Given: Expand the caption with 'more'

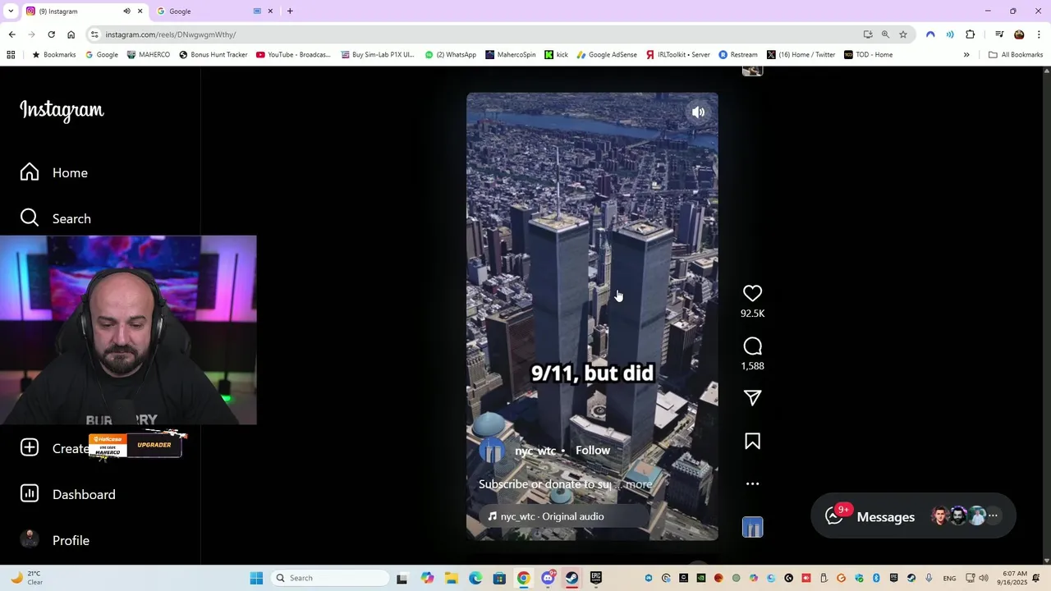Looking at the screenshot, I should [x=639, y=484].
